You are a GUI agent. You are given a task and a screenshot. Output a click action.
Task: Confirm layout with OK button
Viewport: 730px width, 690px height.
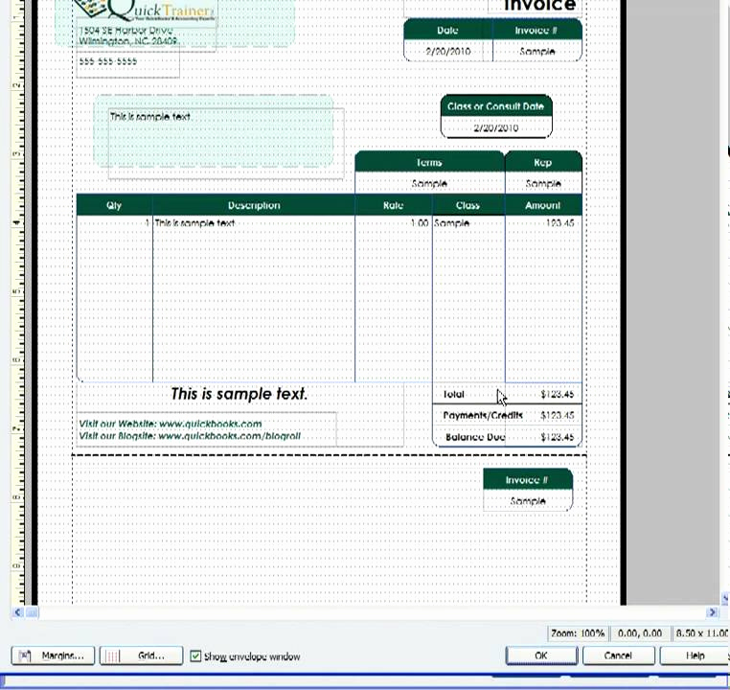[541, 655]
